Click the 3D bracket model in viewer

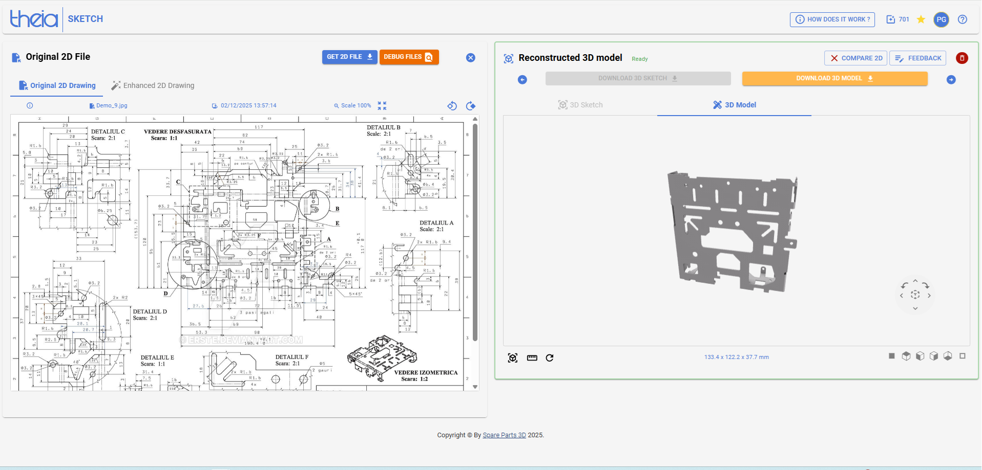pyautogui.click(x=733, y=233)
